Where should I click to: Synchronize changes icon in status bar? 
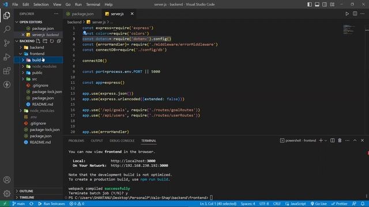[31, 204]
